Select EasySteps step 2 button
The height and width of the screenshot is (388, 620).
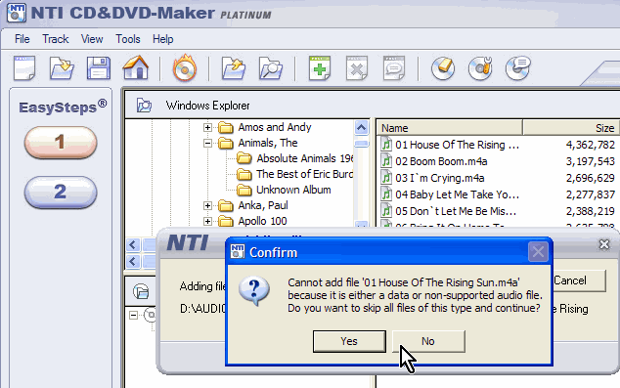point(61,192)
